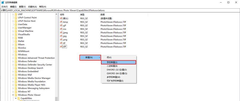
Task: Select the .jpg string value icon
Action: (x=61, y=36)
